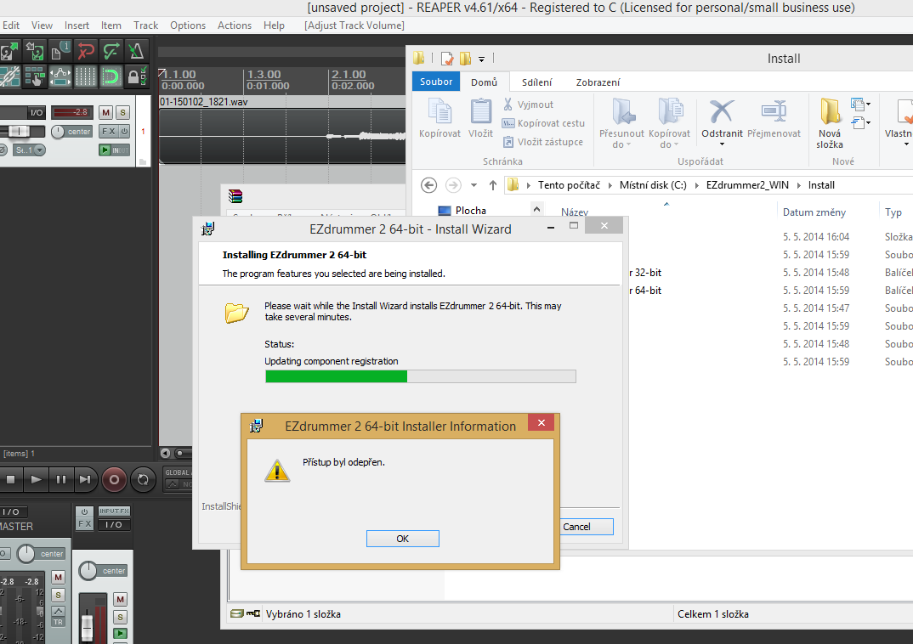Click Kopírovat cestu in Explorer ribbon
Screen dimensions: 913x644
(x=543, y=123)
